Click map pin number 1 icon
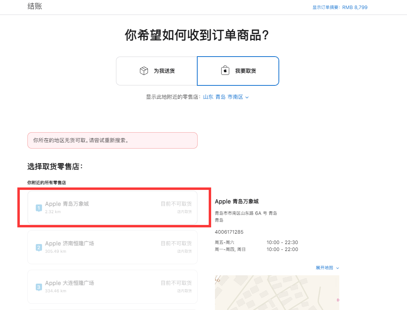Viewport: 407px width, 310px height. 39,208
